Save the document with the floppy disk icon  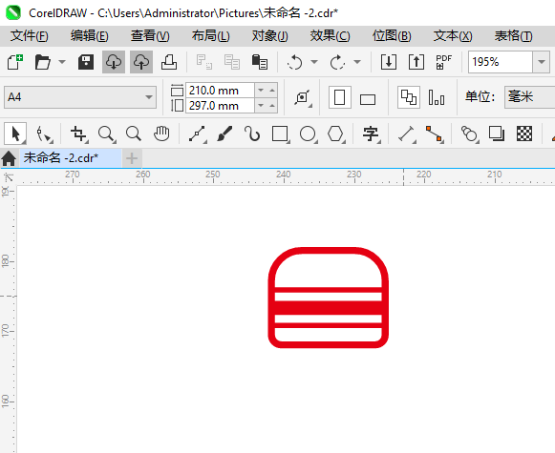(x=86, y=62)
